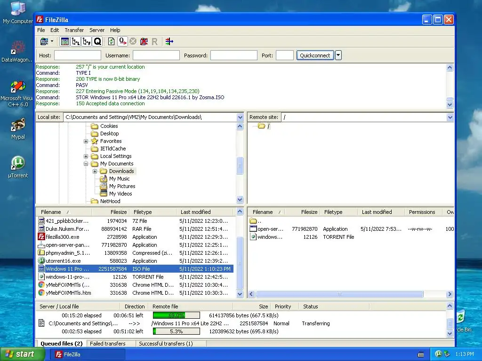Screen dimensions: 482x361
Task: Click the Host input field
Action: click(78, 55)
